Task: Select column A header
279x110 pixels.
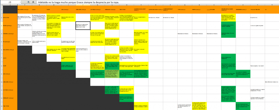Action: (10, 5)
